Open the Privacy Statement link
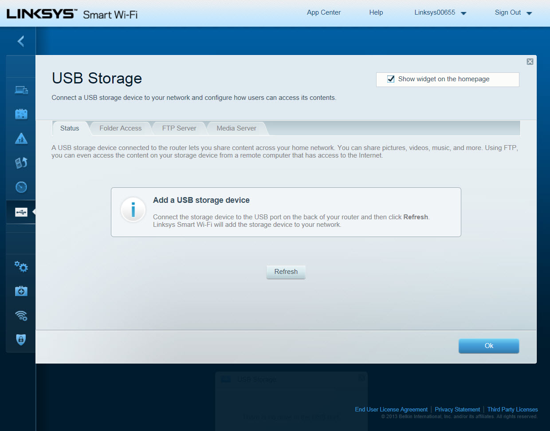This screenshot has height=431, width=550. point(457,409)
